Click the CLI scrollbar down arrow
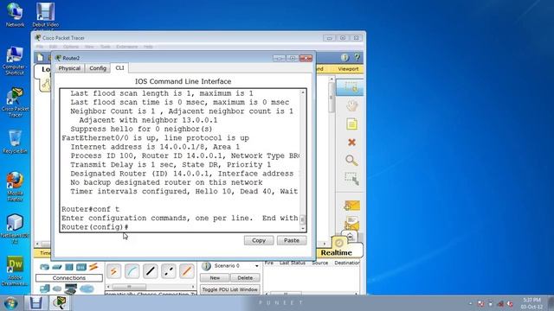 [302, 228]
